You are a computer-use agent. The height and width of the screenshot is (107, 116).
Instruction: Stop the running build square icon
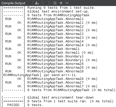[55, 3]
